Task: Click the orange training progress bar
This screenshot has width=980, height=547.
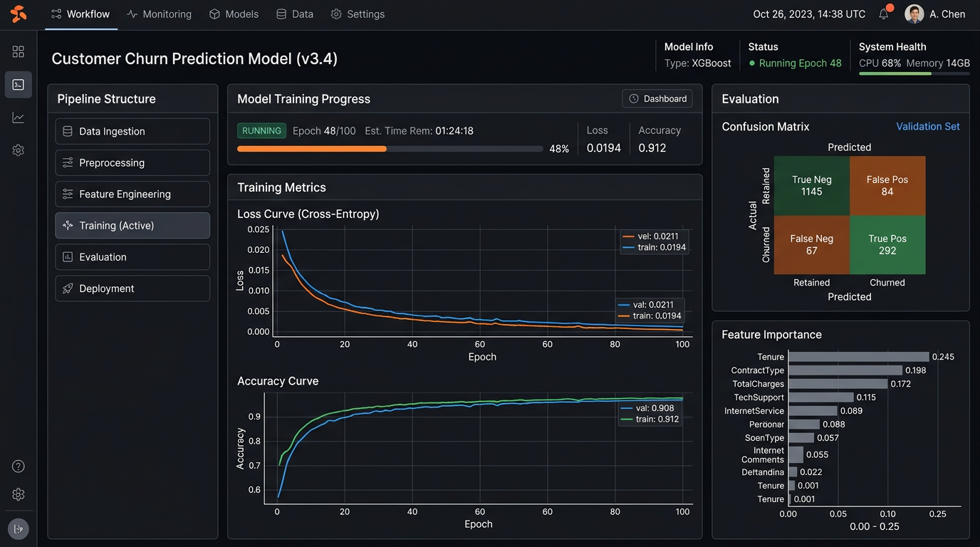Action: point(312,149)
